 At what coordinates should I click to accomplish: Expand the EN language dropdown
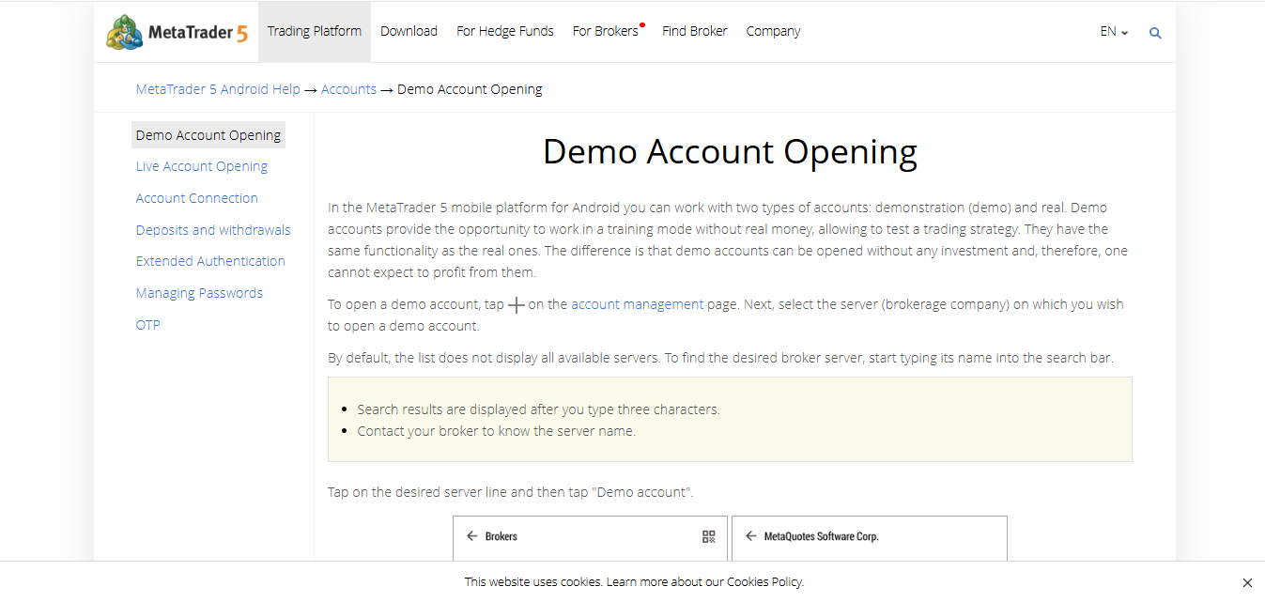pos(1114,32)
